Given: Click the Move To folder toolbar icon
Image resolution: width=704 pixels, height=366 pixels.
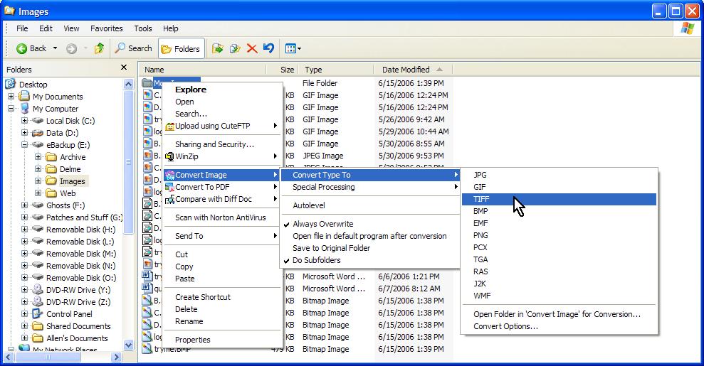Looking at the screenshot, I should pyautogui.click(x=218, y=48).
